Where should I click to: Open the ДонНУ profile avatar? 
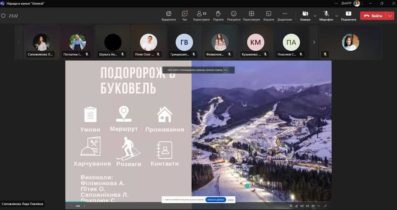[357, 3]
